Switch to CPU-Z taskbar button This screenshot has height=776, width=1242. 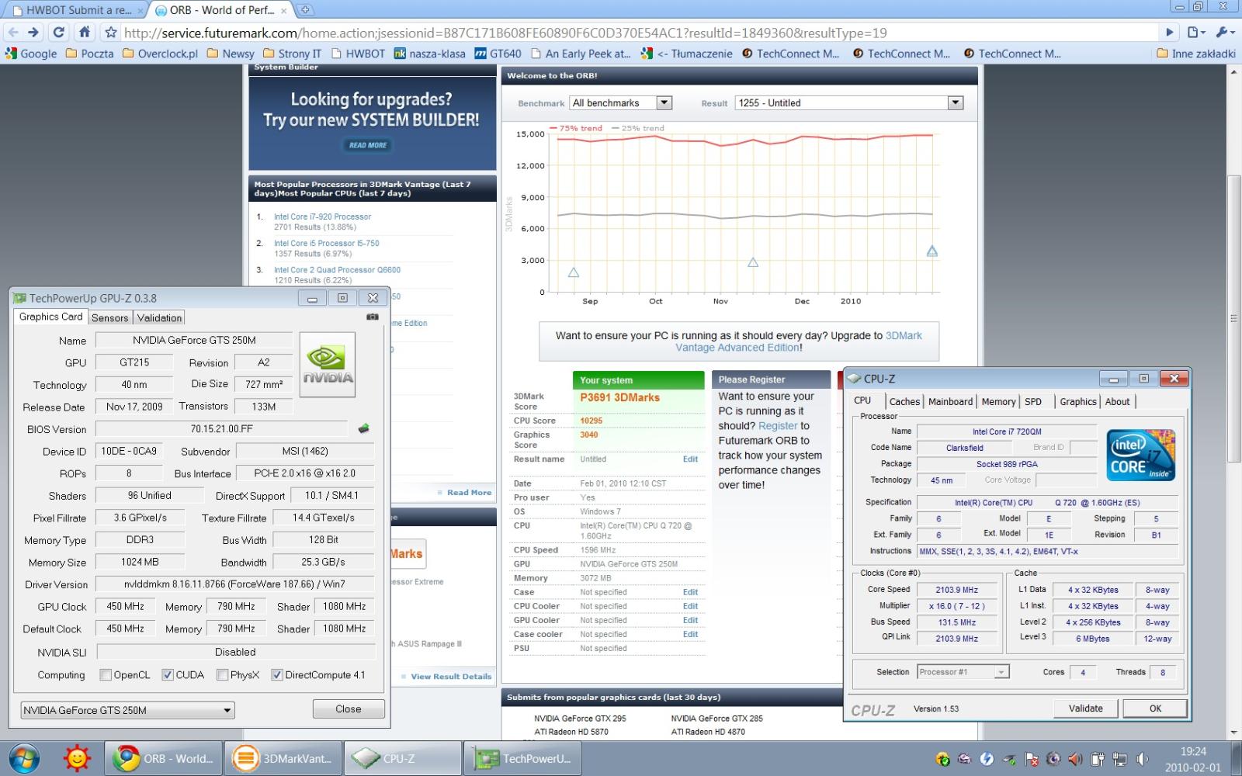(x=403, y=758)
